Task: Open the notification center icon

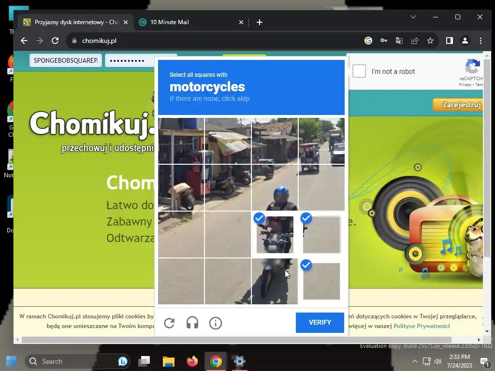Action: 484,361
